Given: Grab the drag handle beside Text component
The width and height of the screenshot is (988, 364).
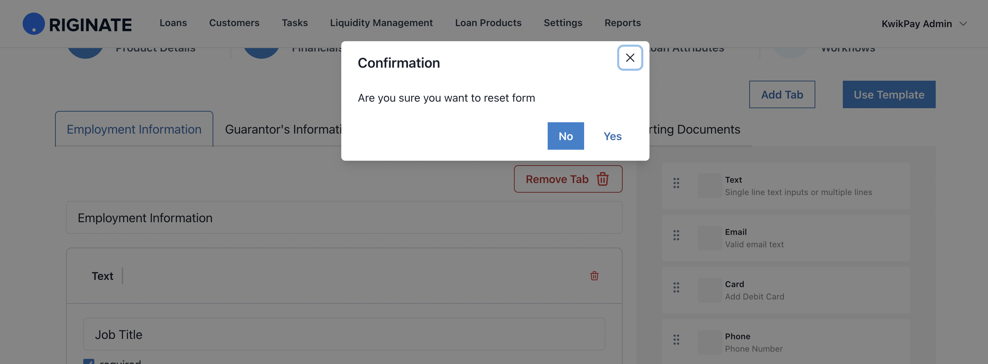Looking at the screenshot, I should pos(676,183).
